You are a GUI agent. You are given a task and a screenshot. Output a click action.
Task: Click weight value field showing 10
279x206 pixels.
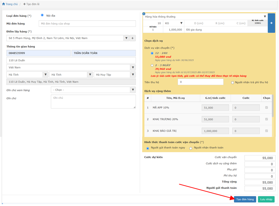(x=153, y=23)
